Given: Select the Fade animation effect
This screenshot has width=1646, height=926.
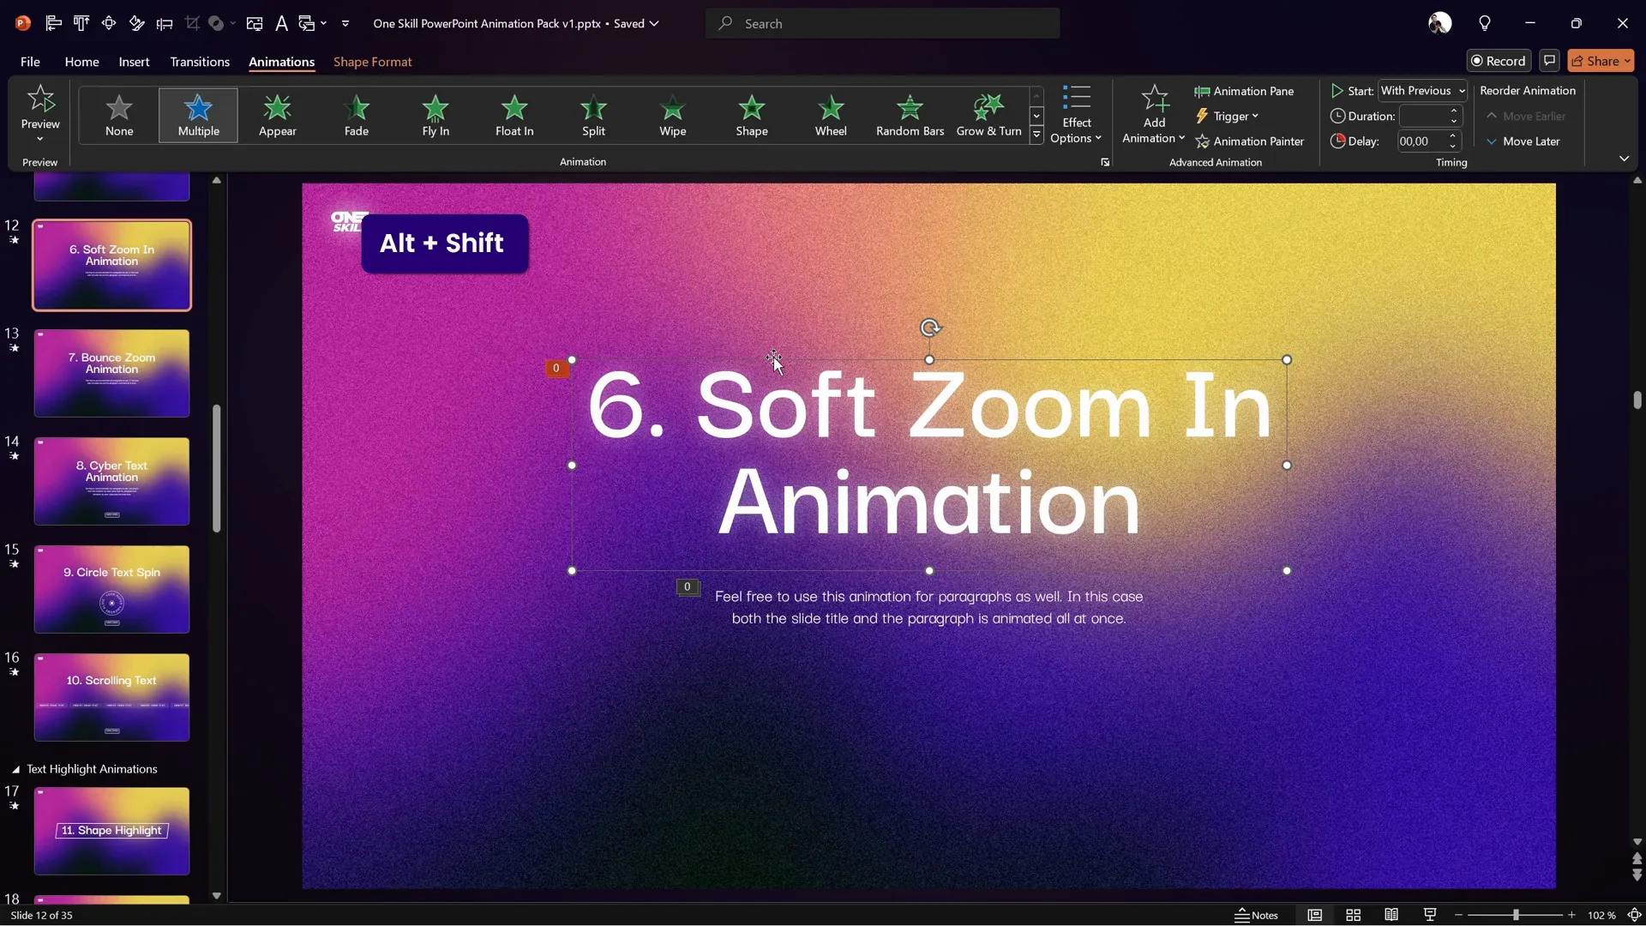Looking at the screenshot, I should [x=357, y=115].
